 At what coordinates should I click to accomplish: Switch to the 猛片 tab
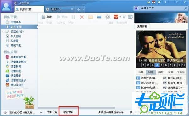[x=151, y=72]
